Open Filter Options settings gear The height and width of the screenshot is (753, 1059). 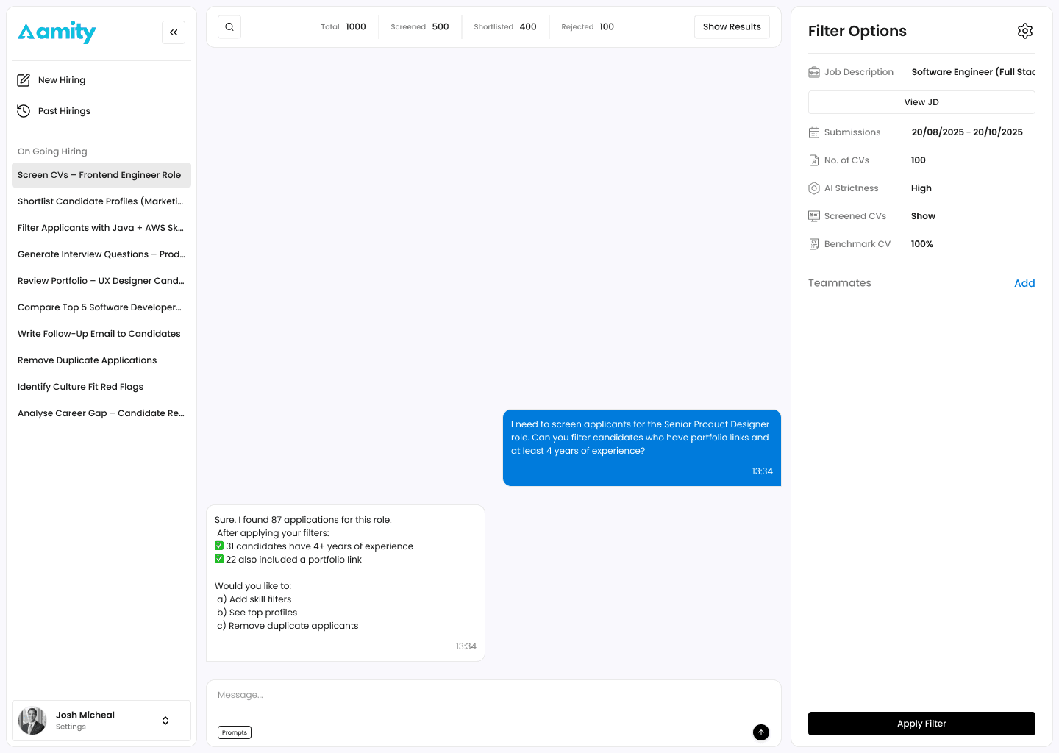(x=1025, y=31)
